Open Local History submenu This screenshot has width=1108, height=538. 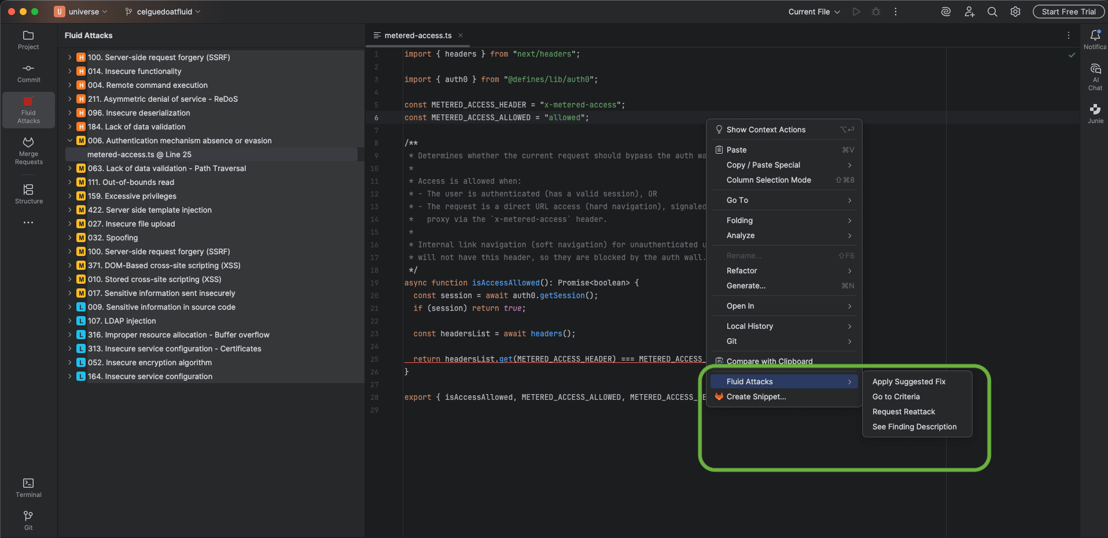tap(784, 326)
